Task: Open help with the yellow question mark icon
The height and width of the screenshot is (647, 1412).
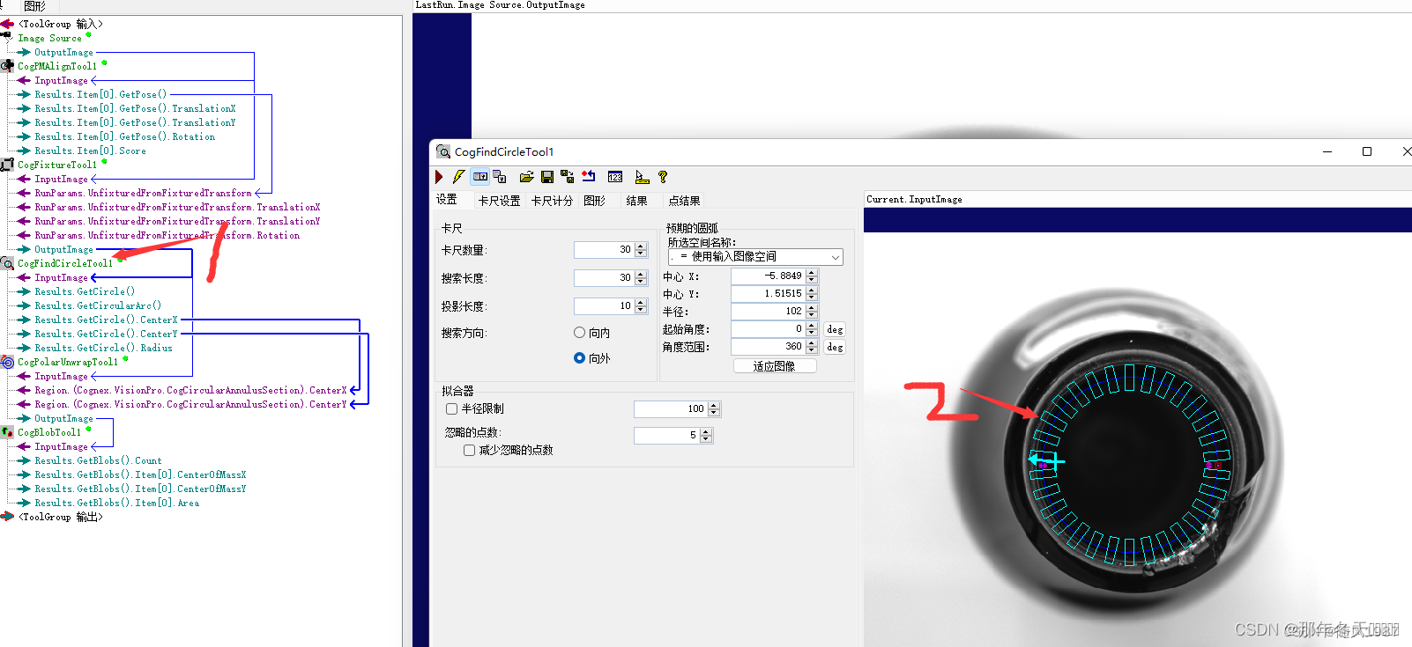Action: coord(663,177)
